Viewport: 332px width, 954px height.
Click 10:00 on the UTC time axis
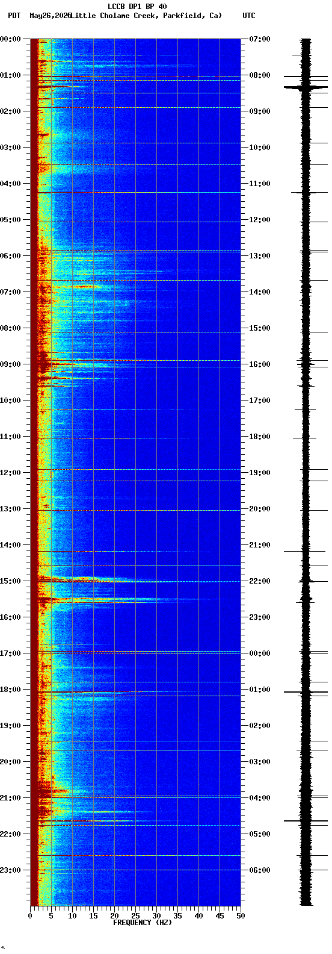pyautogui.click(x=260, y=148)
